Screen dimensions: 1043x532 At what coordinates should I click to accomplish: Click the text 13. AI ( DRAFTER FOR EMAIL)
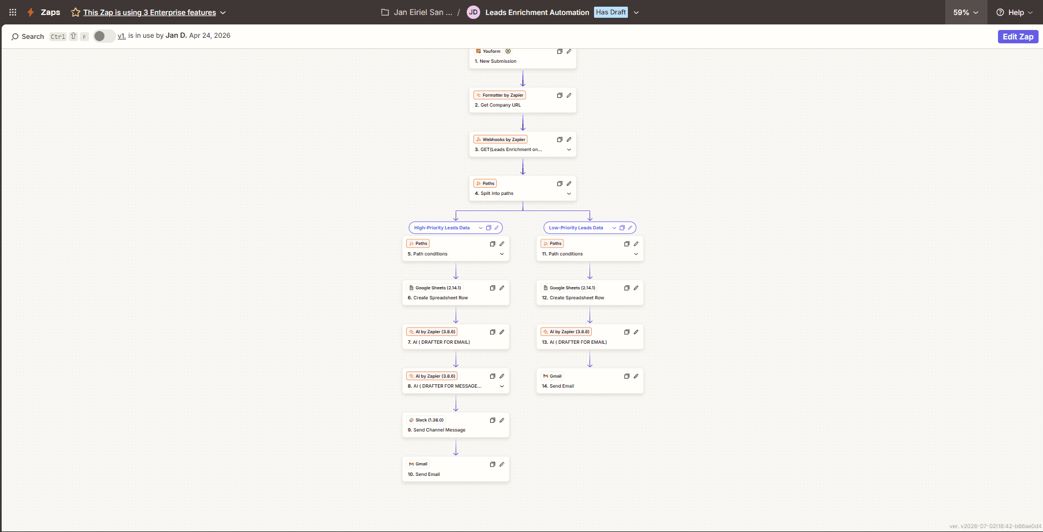pyautogui.click(x=574, y=342)
